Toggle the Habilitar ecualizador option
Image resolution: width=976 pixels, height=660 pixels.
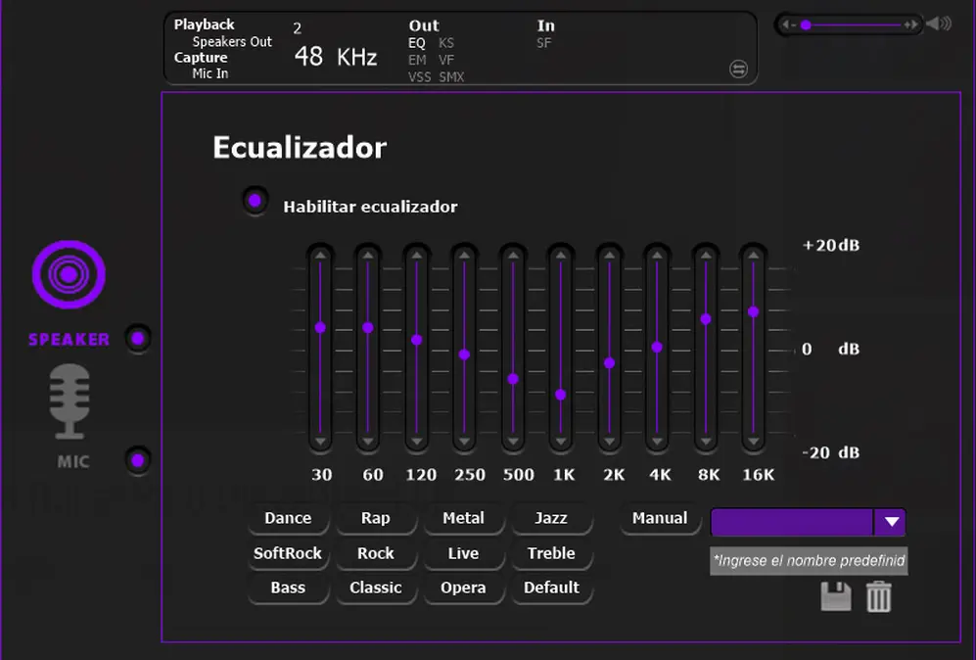(x=255, y=201)
